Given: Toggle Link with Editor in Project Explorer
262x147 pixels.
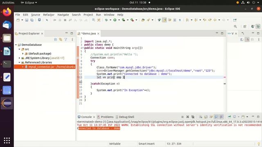Looking at the screenshot, I should (61, 40).
